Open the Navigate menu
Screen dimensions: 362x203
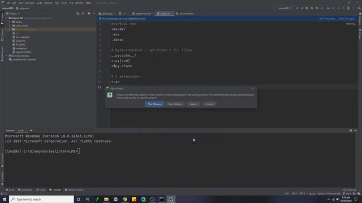click(x=30, y=3)
